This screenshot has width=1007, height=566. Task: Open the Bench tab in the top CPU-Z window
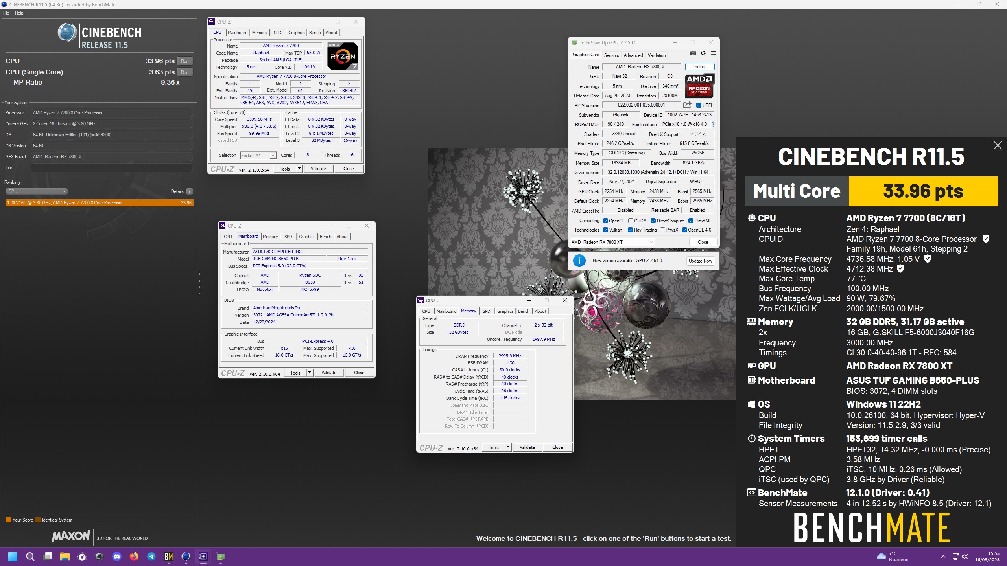(315, 33)
